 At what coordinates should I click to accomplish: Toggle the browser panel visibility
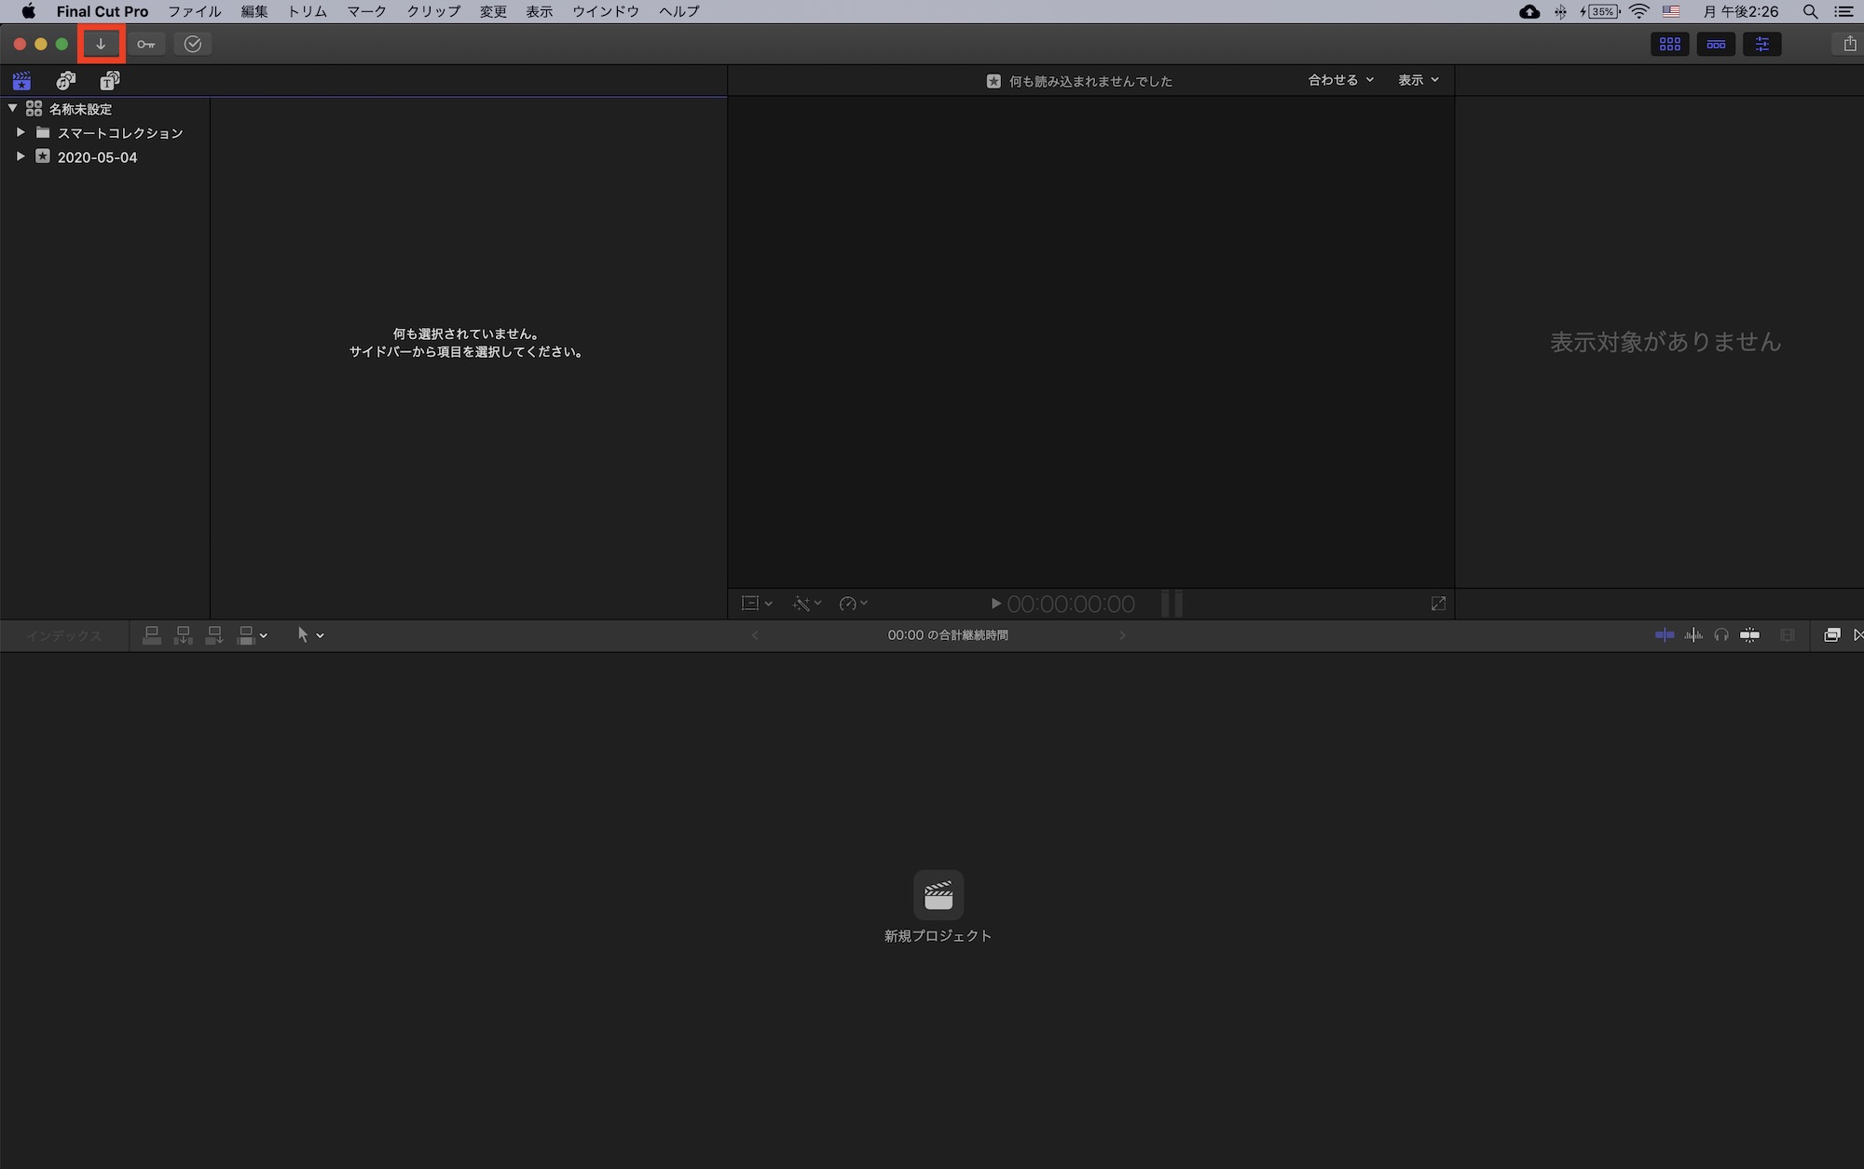(1669, 44)
